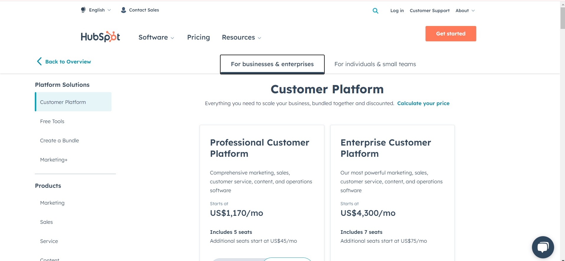Expand the Resources menu
The image size is (565, 261).
tap(242, 37)
